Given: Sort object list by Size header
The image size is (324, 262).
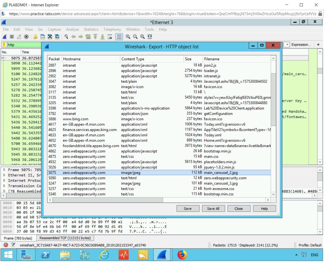Looking at the screenshot, I should coord(193,59).
